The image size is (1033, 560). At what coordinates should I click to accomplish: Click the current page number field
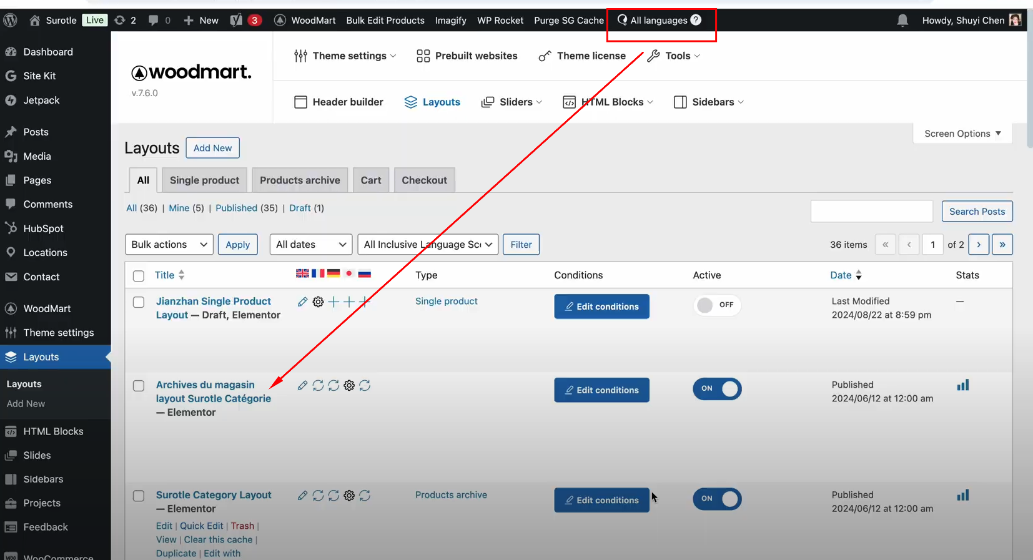(932, 244)
